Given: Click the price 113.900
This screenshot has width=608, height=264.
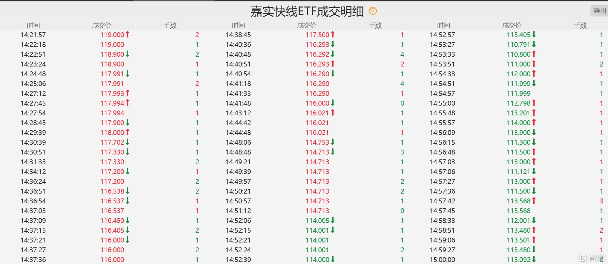Looking at the screenshot, I should [519, 133].
